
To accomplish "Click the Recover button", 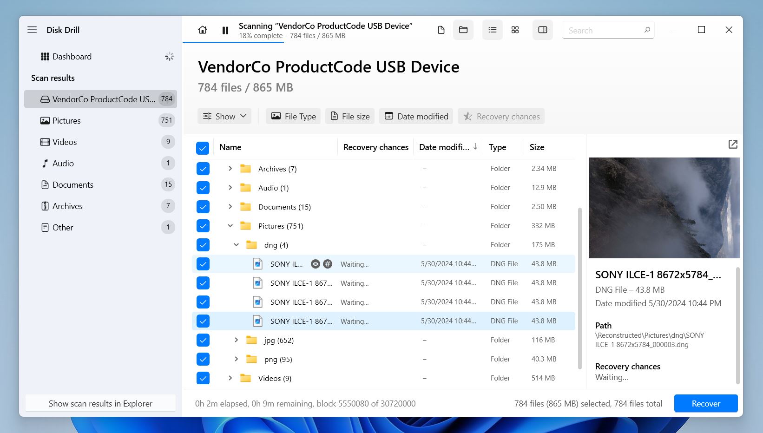I will (705, 403).
